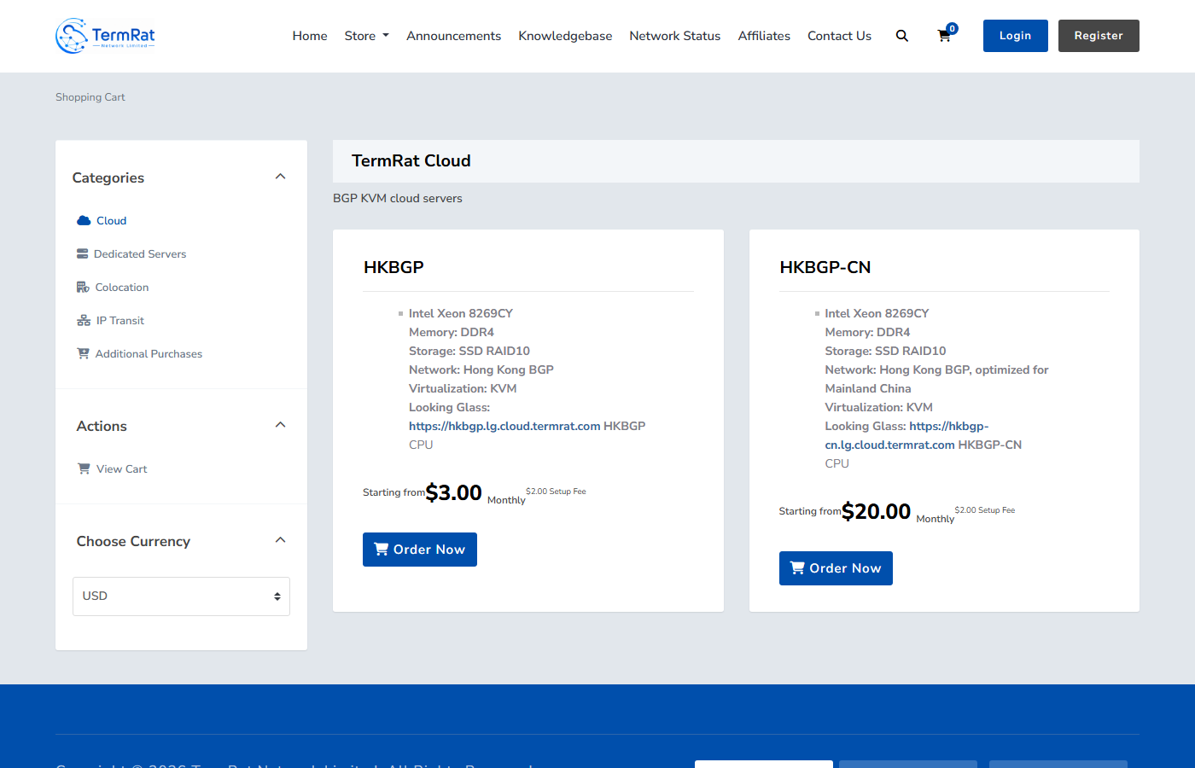Select IP Transit category
Image resolution: width=1195 pixels, height=768 pixels.
pos(120,320)
